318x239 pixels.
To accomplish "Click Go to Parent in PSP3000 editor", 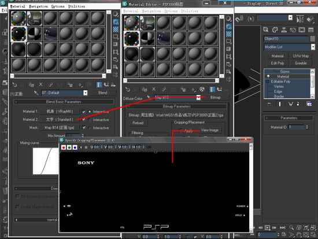I will coord(219,89).
